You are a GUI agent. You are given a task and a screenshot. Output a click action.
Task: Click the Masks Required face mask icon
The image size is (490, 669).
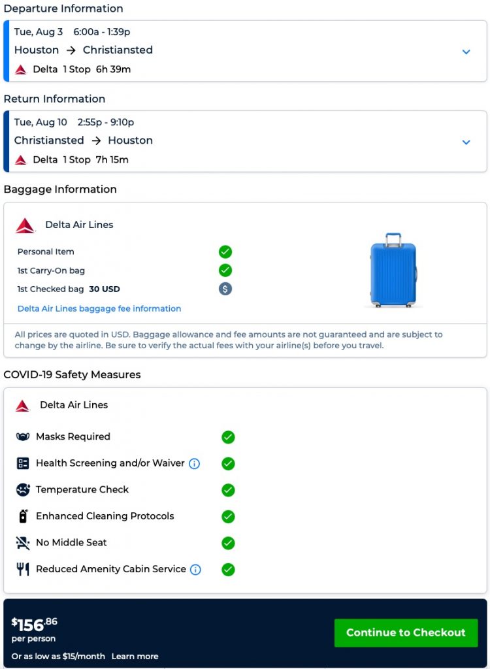(23, 436)
